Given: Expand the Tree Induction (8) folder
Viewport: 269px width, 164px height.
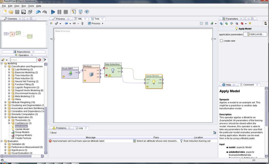Looking at the screenshot, I should point(9,75).
